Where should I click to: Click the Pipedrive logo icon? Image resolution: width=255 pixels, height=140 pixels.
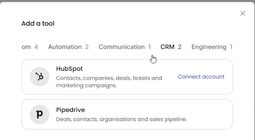(x=39, y=115)
